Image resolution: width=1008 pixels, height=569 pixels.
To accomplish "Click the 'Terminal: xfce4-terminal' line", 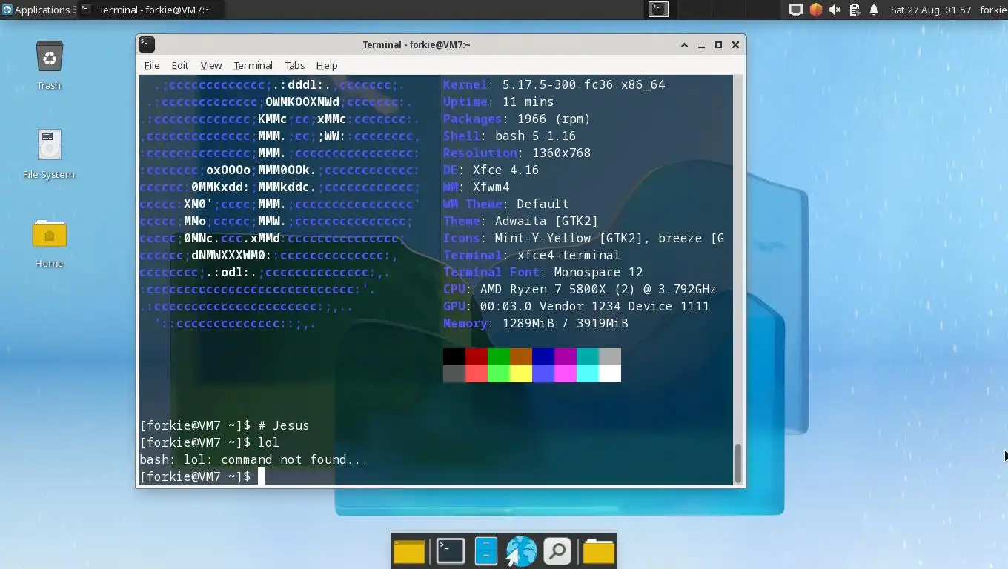I will [x=532, y=255].
